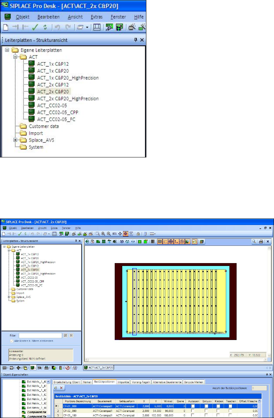Close the Objekt-Eigenschaften panel

click(270, 375)
